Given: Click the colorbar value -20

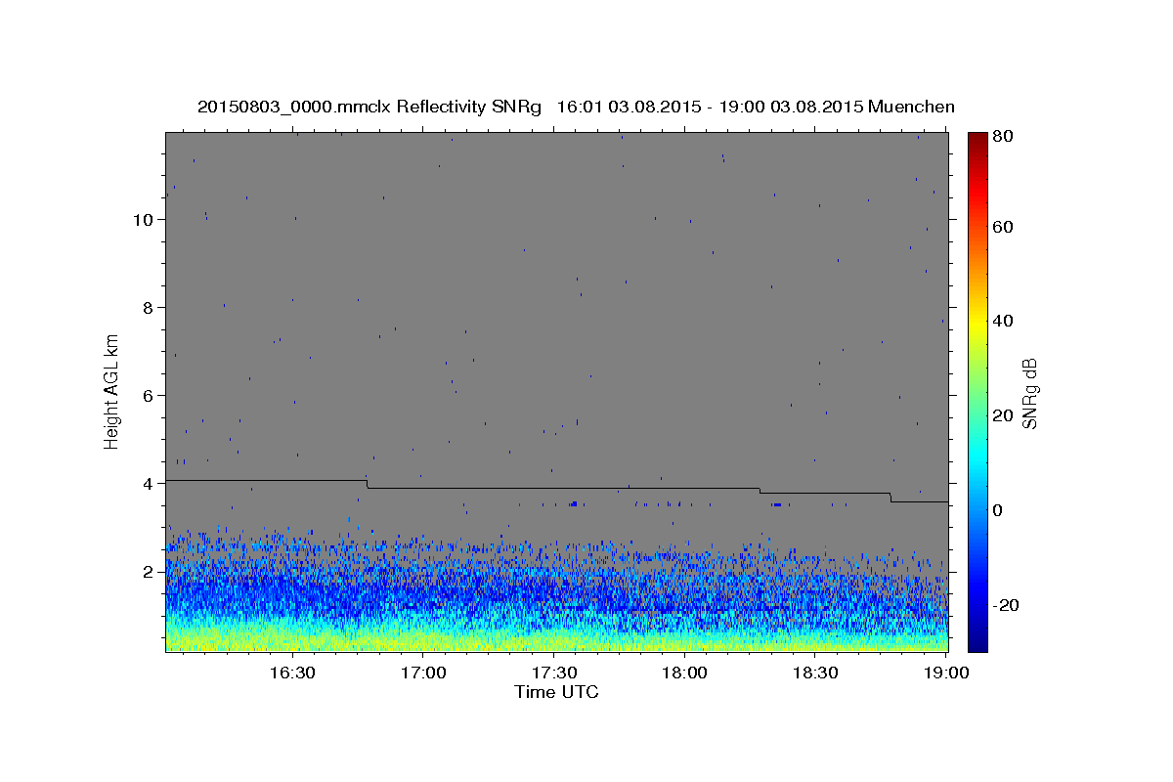Looking at the screenshot, I should 1005,605.
